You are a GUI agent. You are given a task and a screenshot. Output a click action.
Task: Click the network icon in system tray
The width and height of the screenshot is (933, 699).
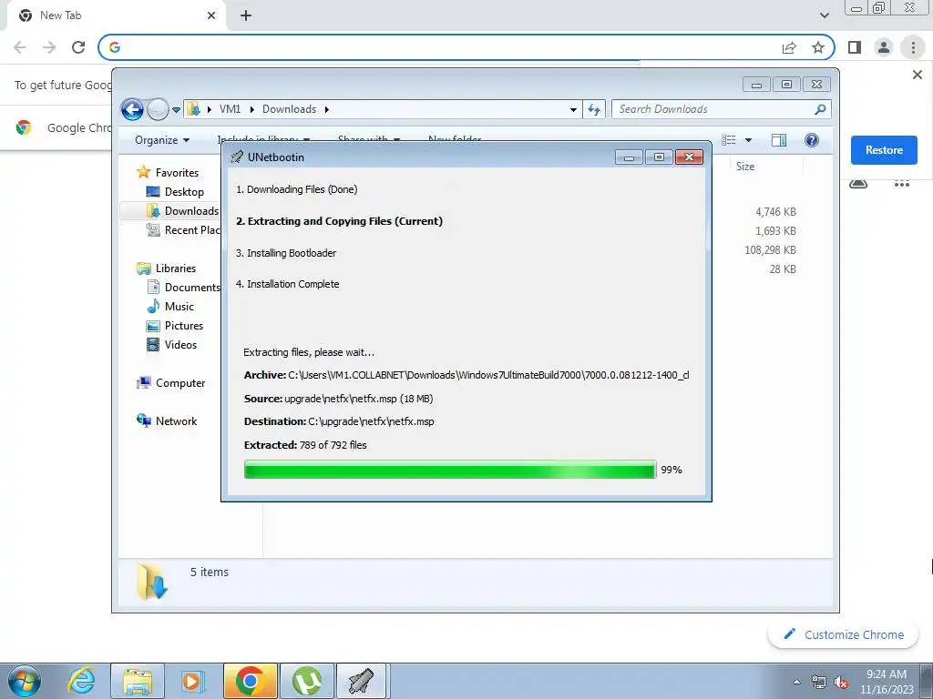[819, 682]
